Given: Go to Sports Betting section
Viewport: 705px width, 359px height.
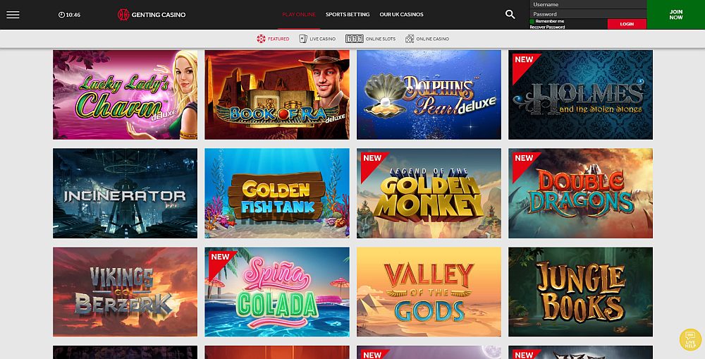Looking at the screenshot, I should pos(348,14).
